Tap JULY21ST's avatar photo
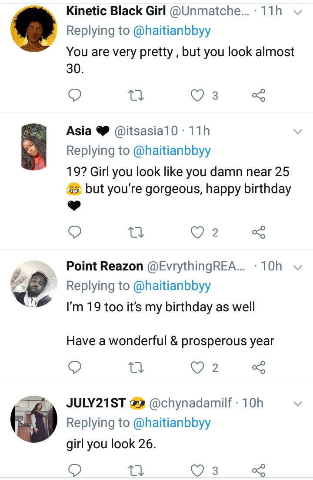 coord(34,419)
